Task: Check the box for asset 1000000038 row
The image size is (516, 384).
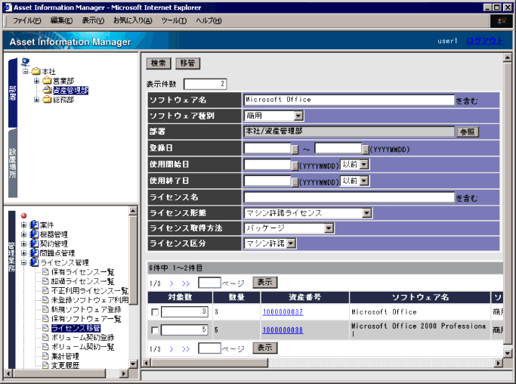Action: [155, 330]
